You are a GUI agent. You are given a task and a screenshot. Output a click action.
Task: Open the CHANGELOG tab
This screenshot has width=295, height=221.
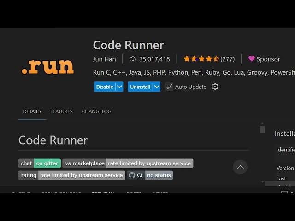(x=96, y=111)
